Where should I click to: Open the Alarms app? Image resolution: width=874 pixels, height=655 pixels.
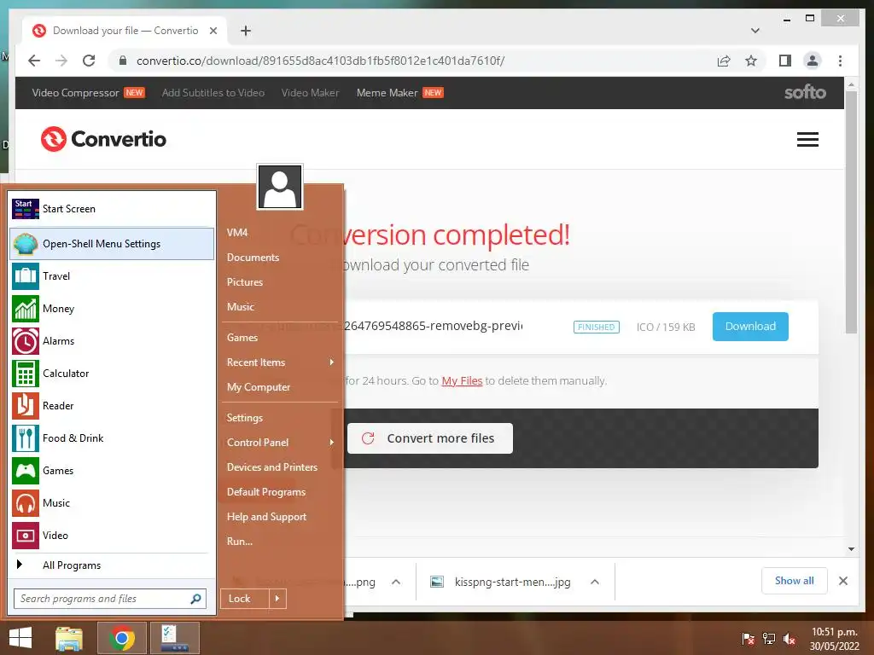(x=112, y=341)
